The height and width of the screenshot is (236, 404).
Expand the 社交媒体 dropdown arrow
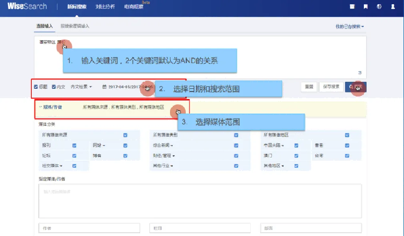click(x=61, y=166)
